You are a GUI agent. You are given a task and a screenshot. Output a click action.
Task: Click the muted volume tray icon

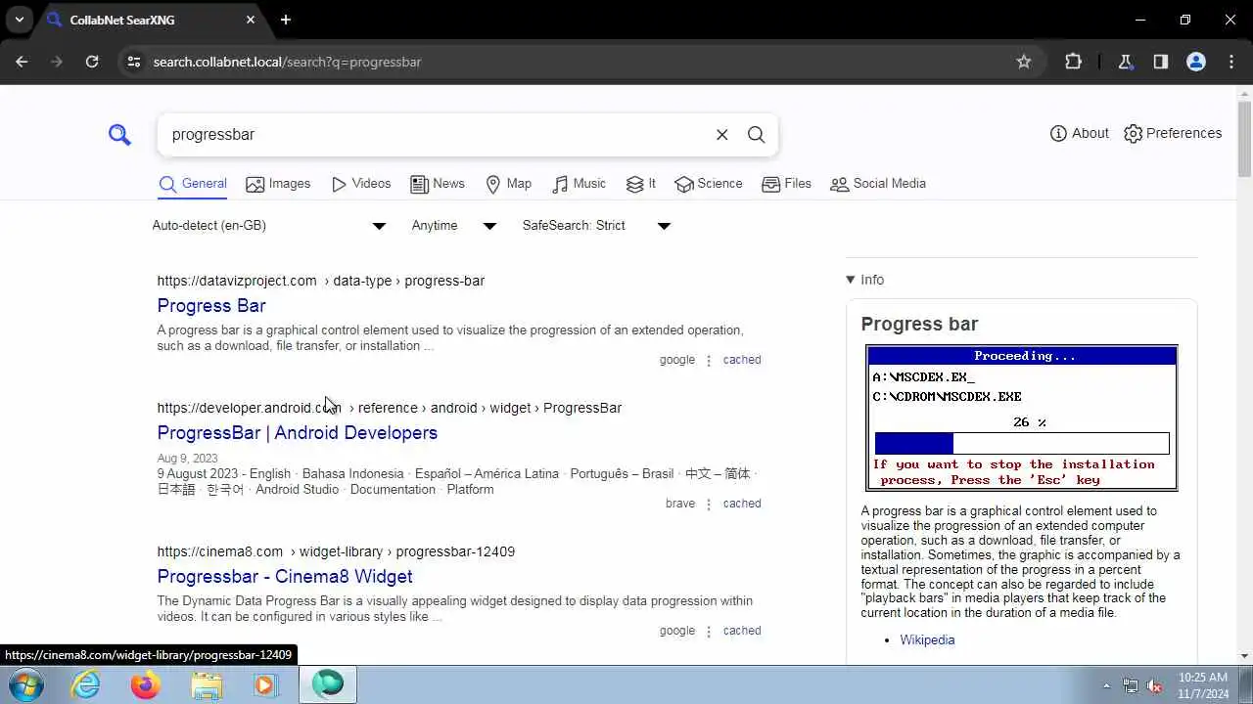pyautogui.click(x=1155, y=686)
